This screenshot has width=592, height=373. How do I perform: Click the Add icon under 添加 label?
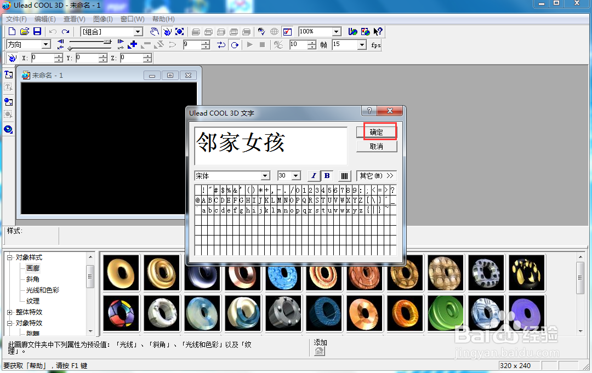tap(320, 352)
